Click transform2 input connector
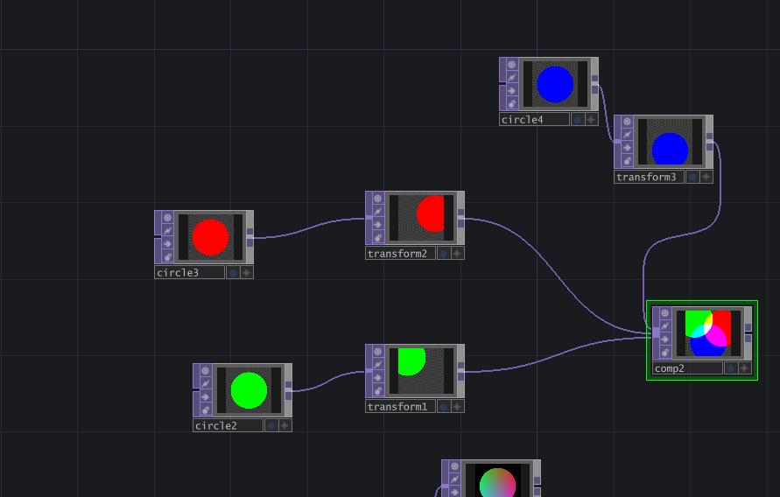The width and height of the screenshot is (780, 497). point(369,218)
